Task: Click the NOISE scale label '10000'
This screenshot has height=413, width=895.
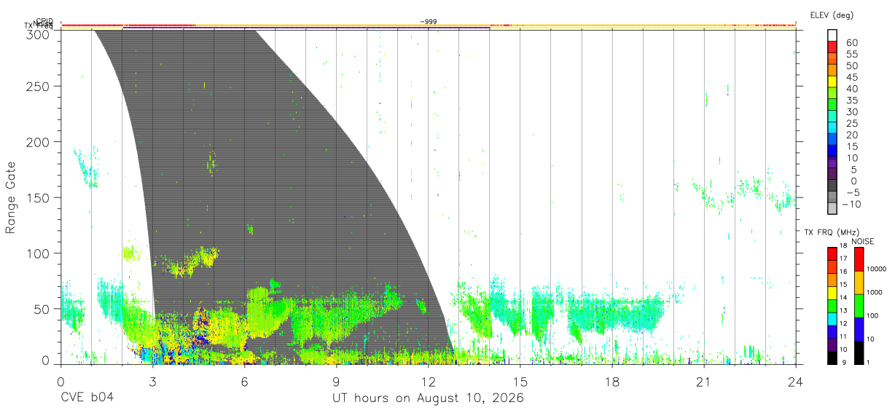Action: (876, 269)
